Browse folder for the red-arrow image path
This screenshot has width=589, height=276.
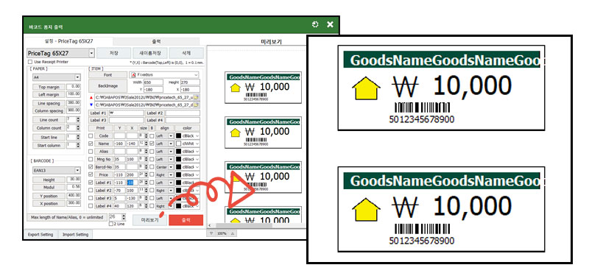pos(197,98)
